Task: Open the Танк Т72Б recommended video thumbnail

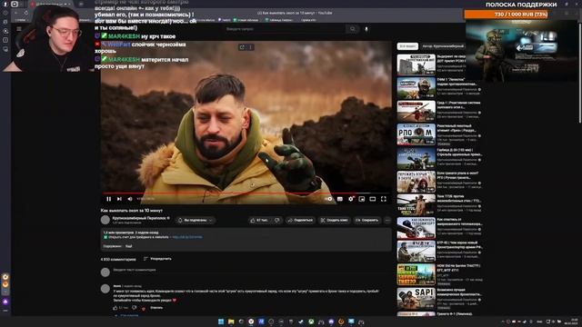Action: (416, 205)
